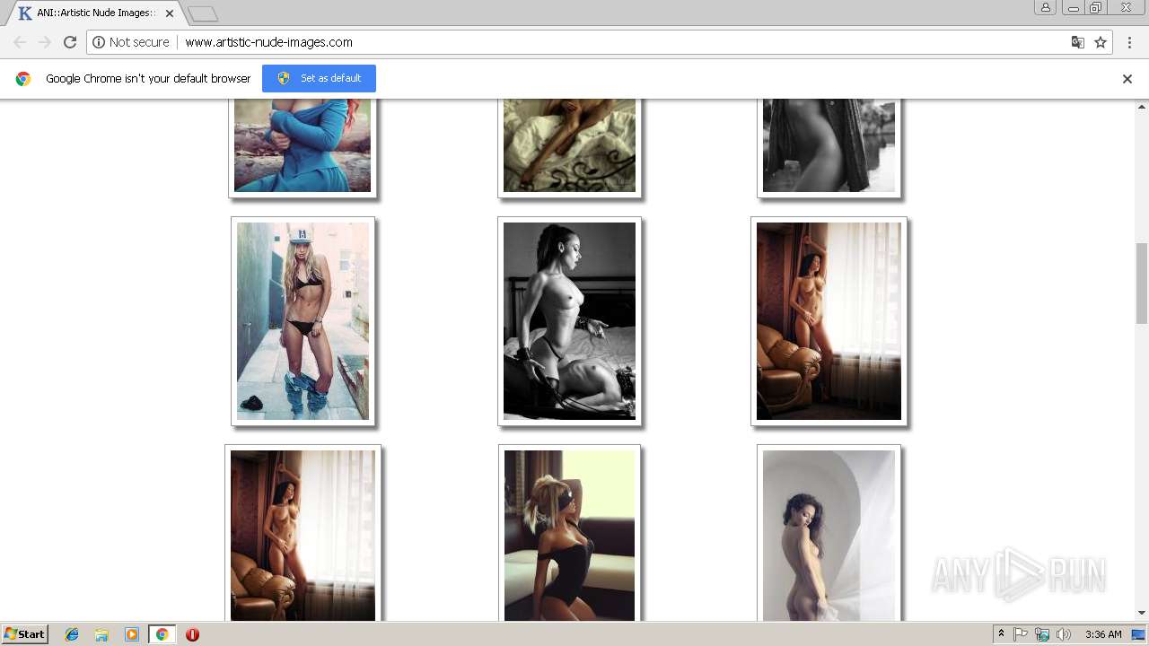Open the Chrome user profile icon
Screen dimensions: 1149x646
tap(1045, 7)
